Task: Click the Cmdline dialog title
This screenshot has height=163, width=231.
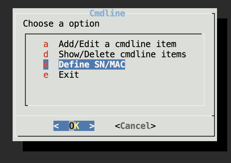Action: [107, 14]
